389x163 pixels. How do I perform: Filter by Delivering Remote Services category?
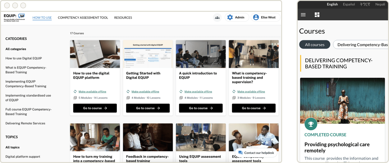(x=25, y=123)
